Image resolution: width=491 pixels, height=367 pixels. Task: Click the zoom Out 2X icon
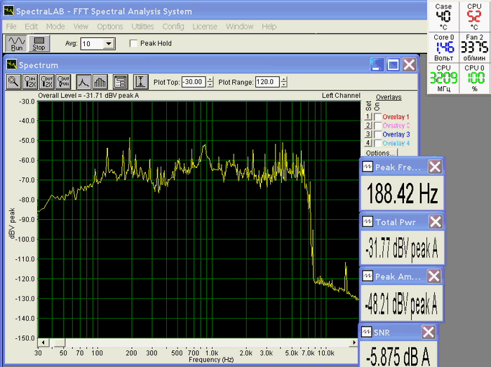tap(48, 81)
